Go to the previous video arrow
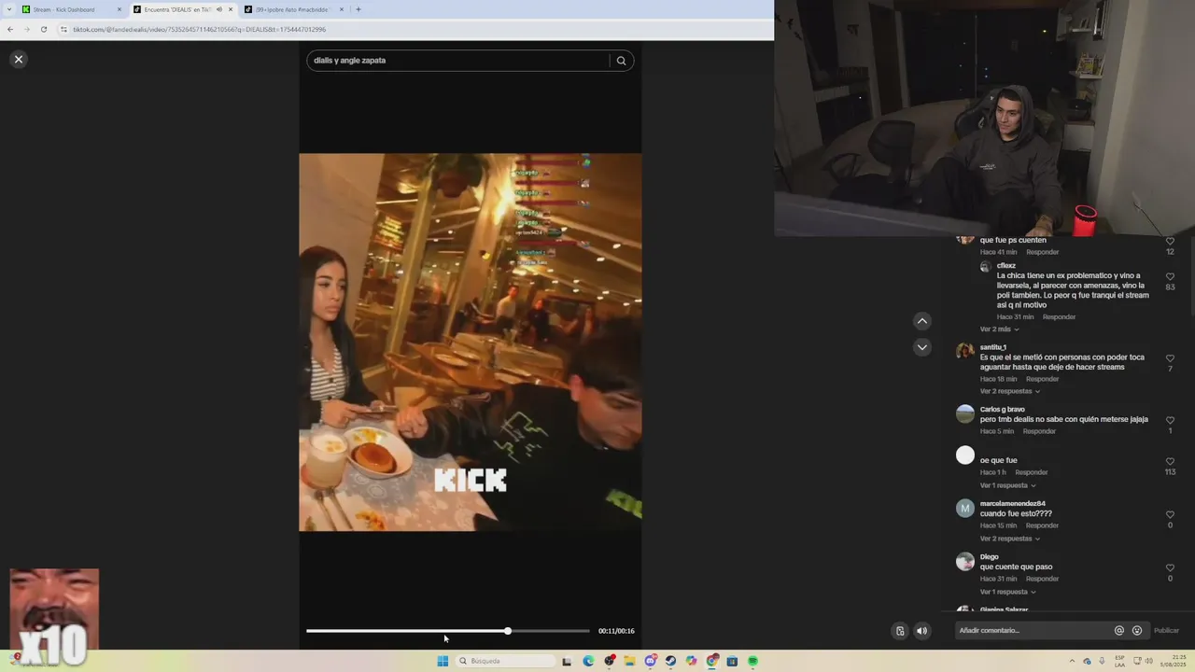Image resolution: width=1195 pixels, height=672 pixels. (x=921, y=321)
